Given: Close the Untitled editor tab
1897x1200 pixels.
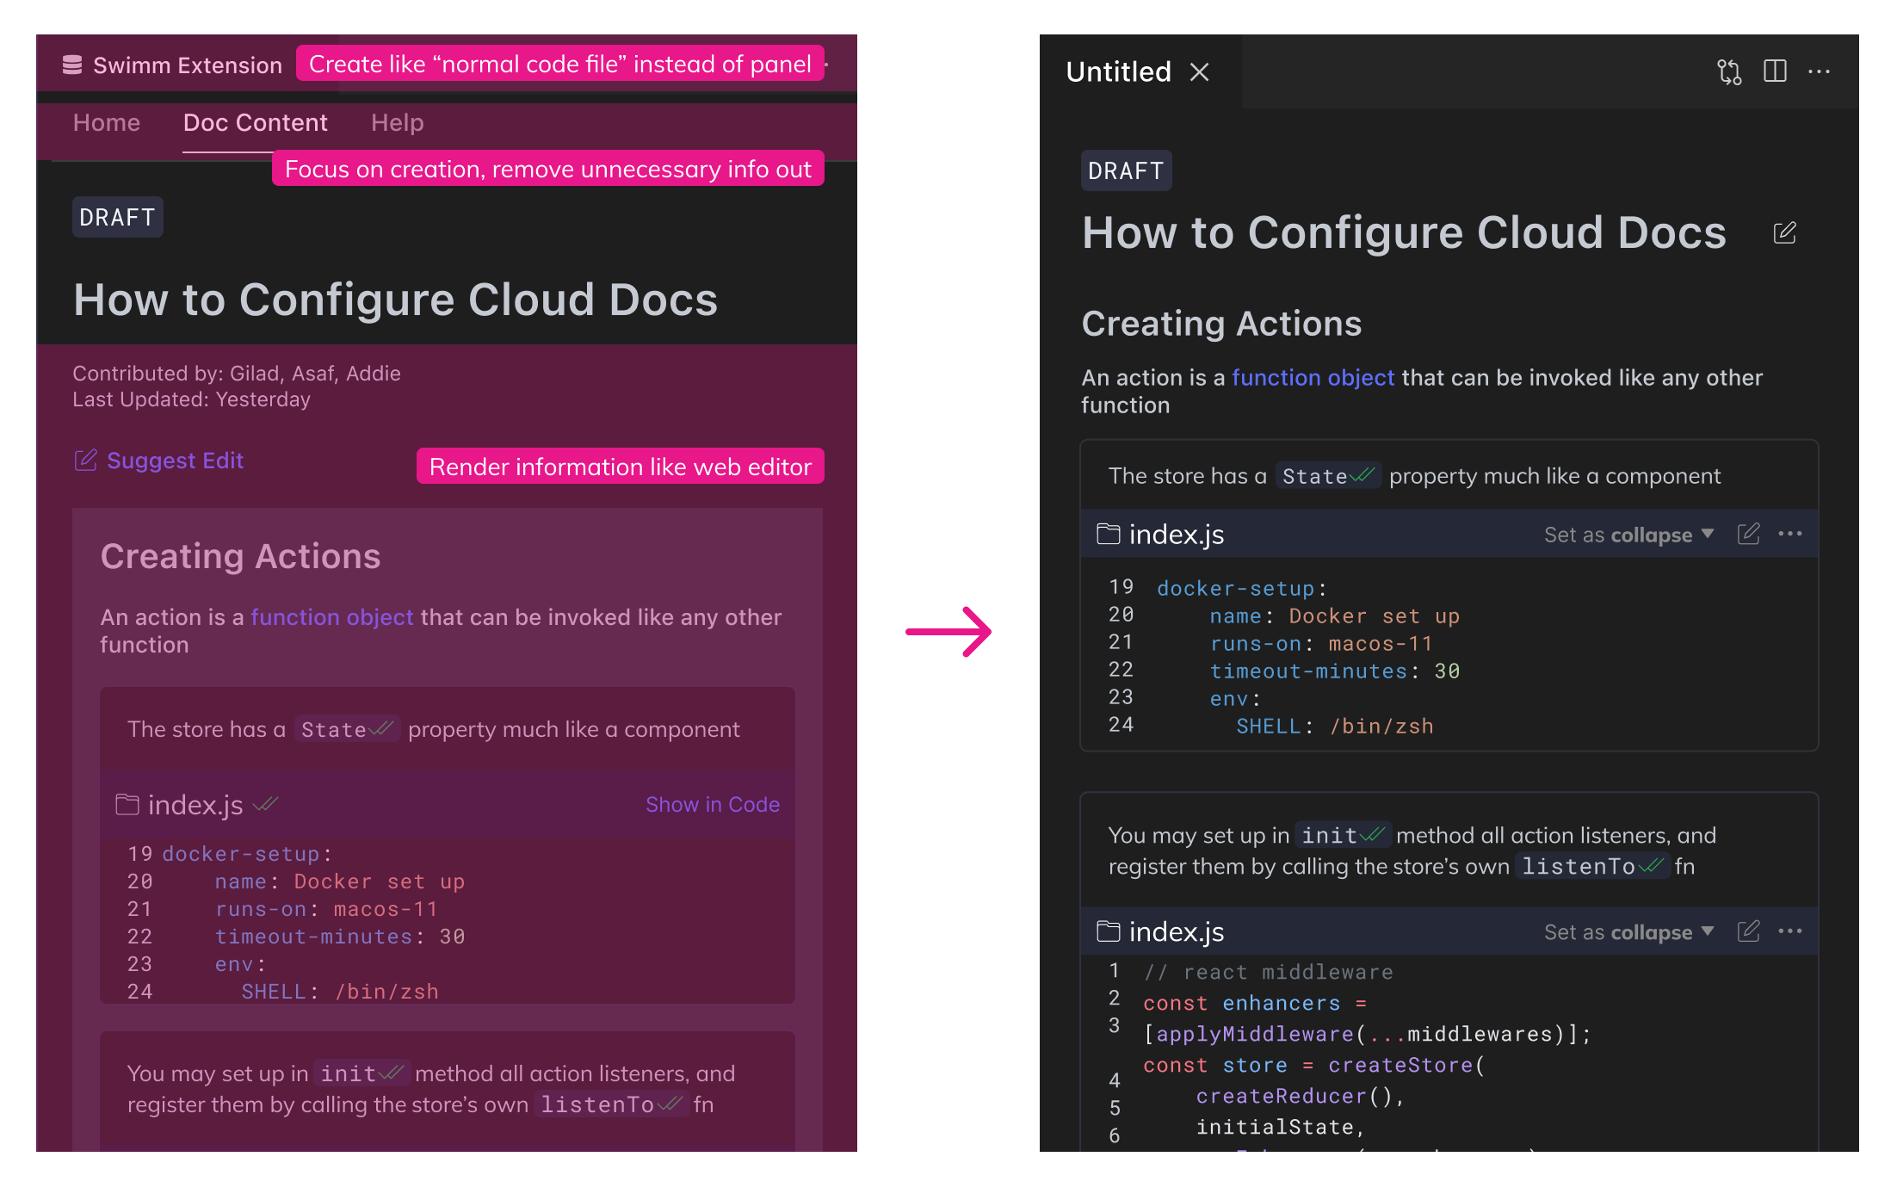Looking at the screenshot, I should pos(1199,71).
